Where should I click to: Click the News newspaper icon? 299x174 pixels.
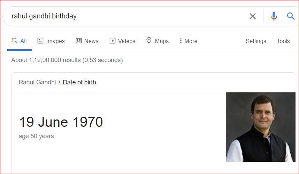[78, 41]
